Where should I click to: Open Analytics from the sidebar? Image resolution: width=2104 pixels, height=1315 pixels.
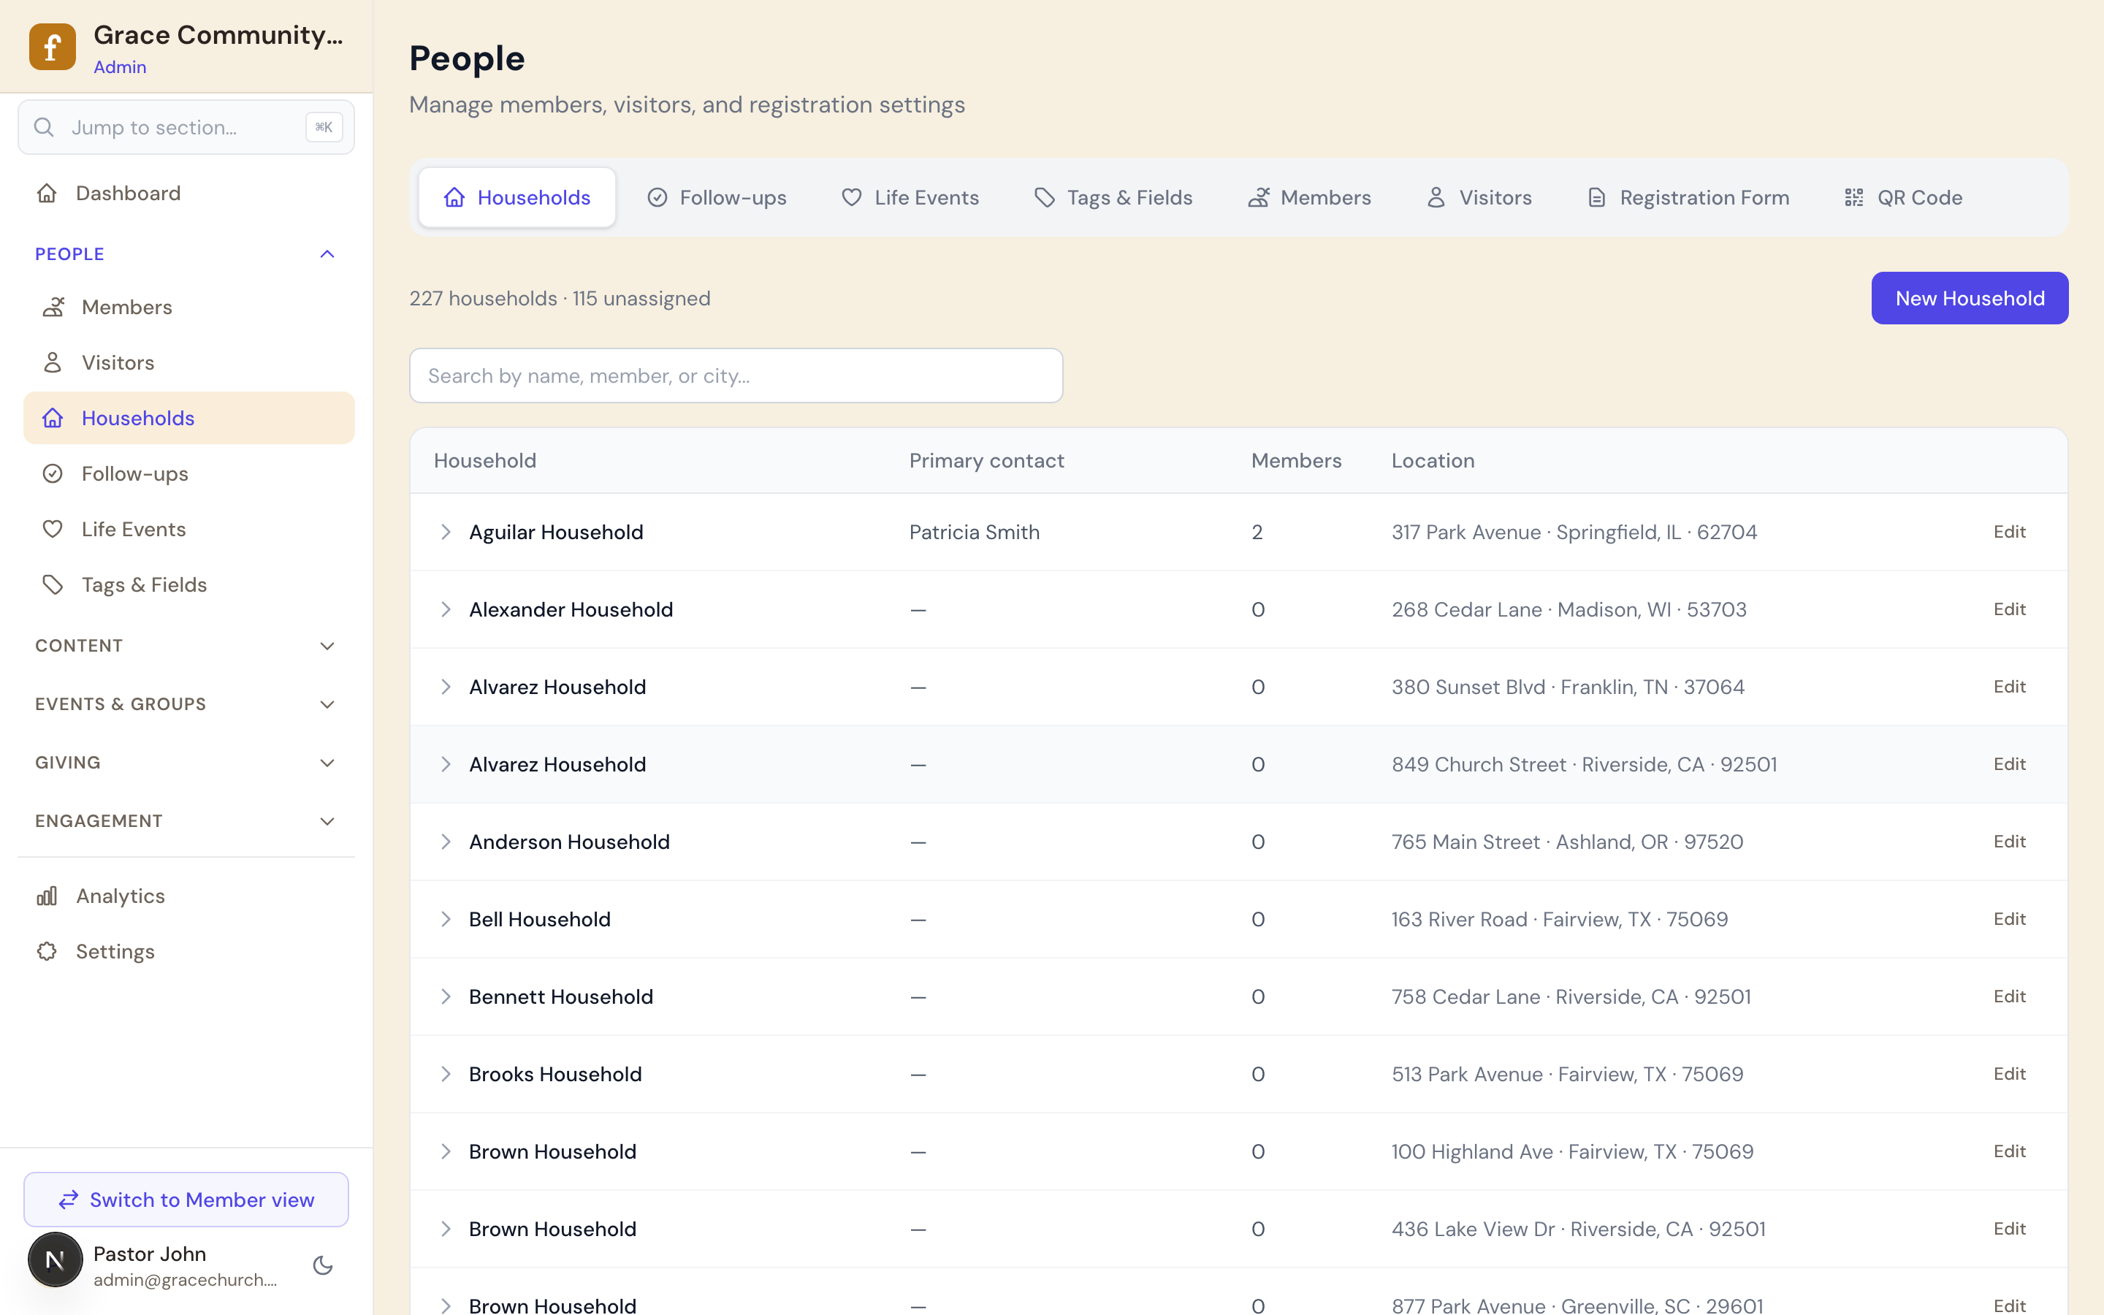coord(185,896)
